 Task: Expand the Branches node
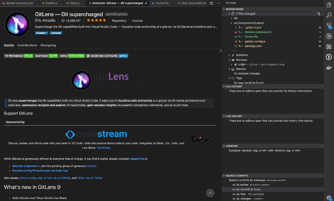click(x=229, y=55)
